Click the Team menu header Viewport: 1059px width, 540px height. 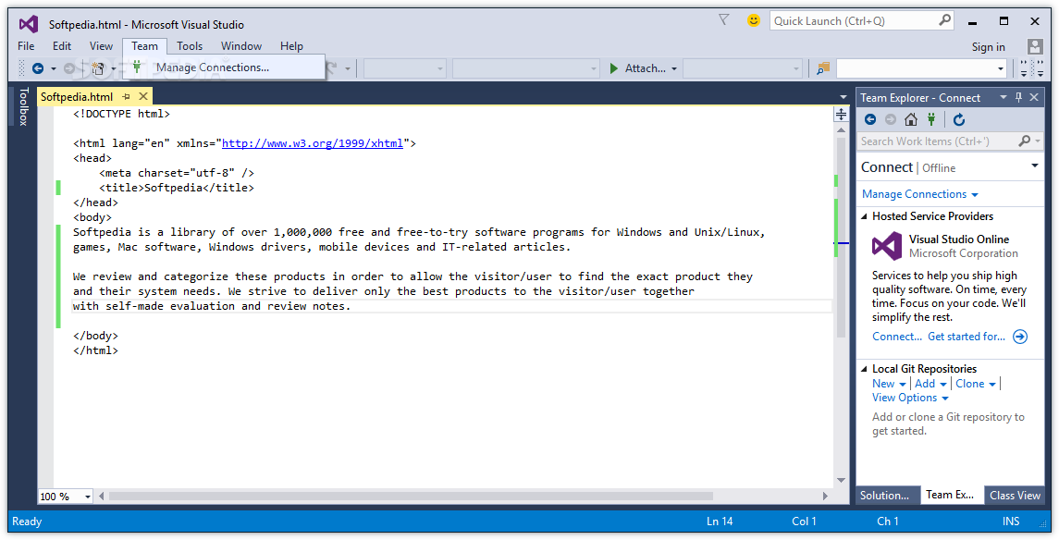pos(144,46)
